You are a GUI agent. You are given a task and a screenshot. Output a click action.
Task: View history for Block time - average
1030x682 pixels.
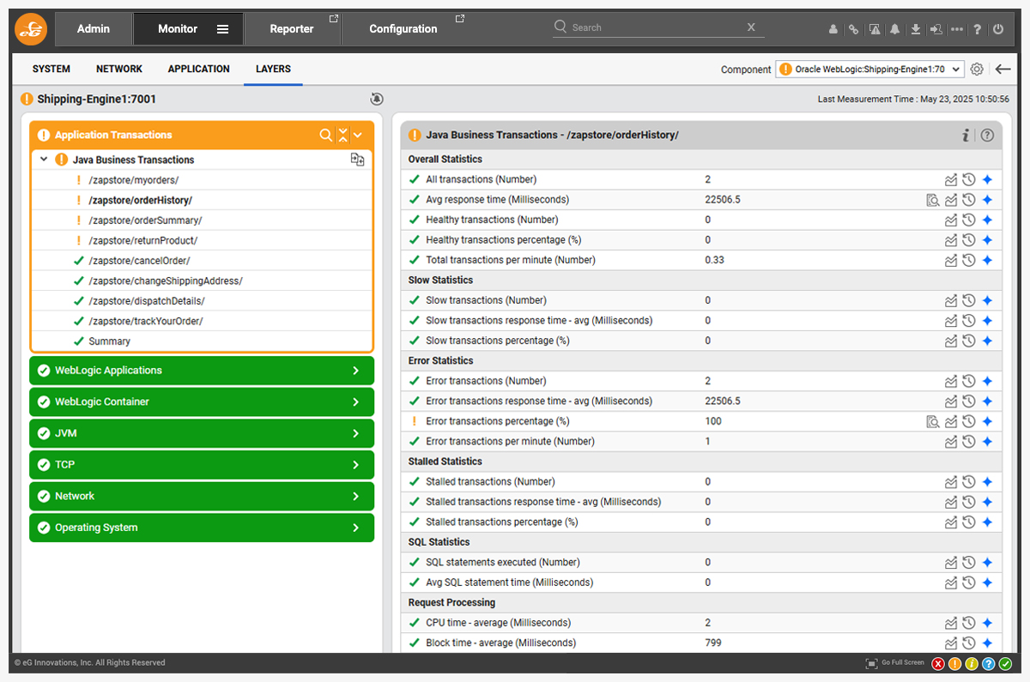pos(969,643)
